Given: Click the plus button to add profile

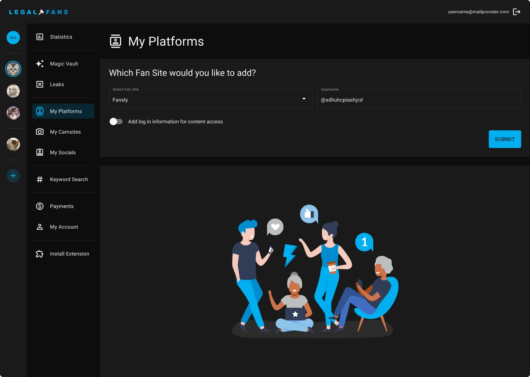Looking at the screenshot, I should [13, 176].
